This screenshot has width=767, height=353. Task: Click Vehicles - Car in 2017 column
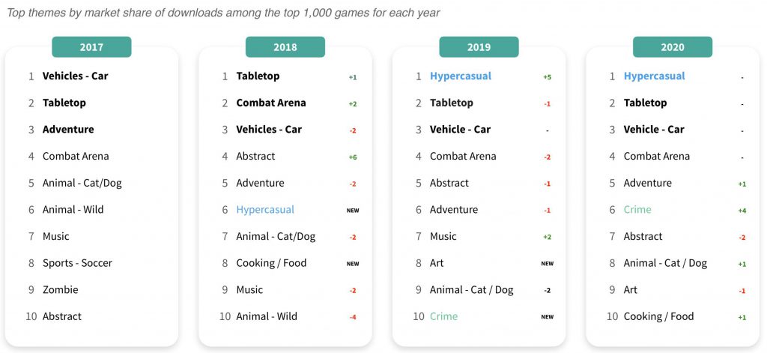(75, 76)
